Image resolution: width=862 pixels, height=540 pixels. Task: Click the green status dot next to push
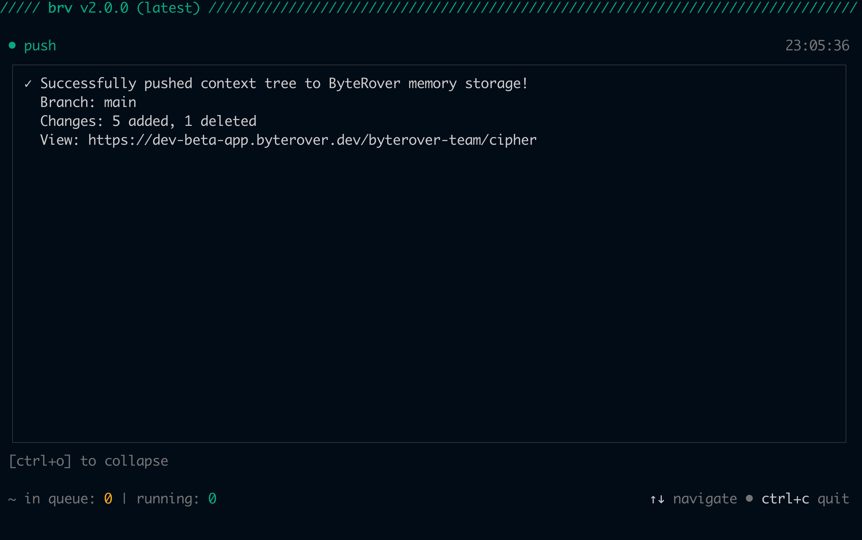[12, 45]
